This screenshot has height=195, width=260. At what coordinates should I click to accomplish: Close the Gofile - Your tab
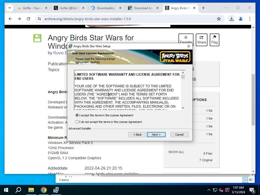tap(46, 8)
